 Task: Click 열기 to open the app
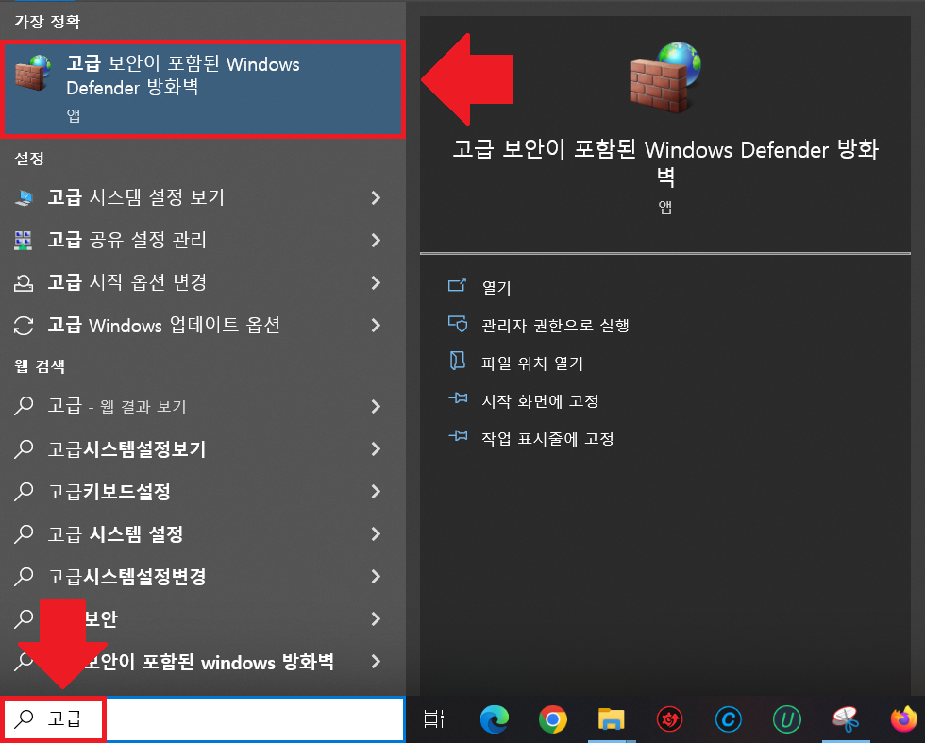point(496,287)
